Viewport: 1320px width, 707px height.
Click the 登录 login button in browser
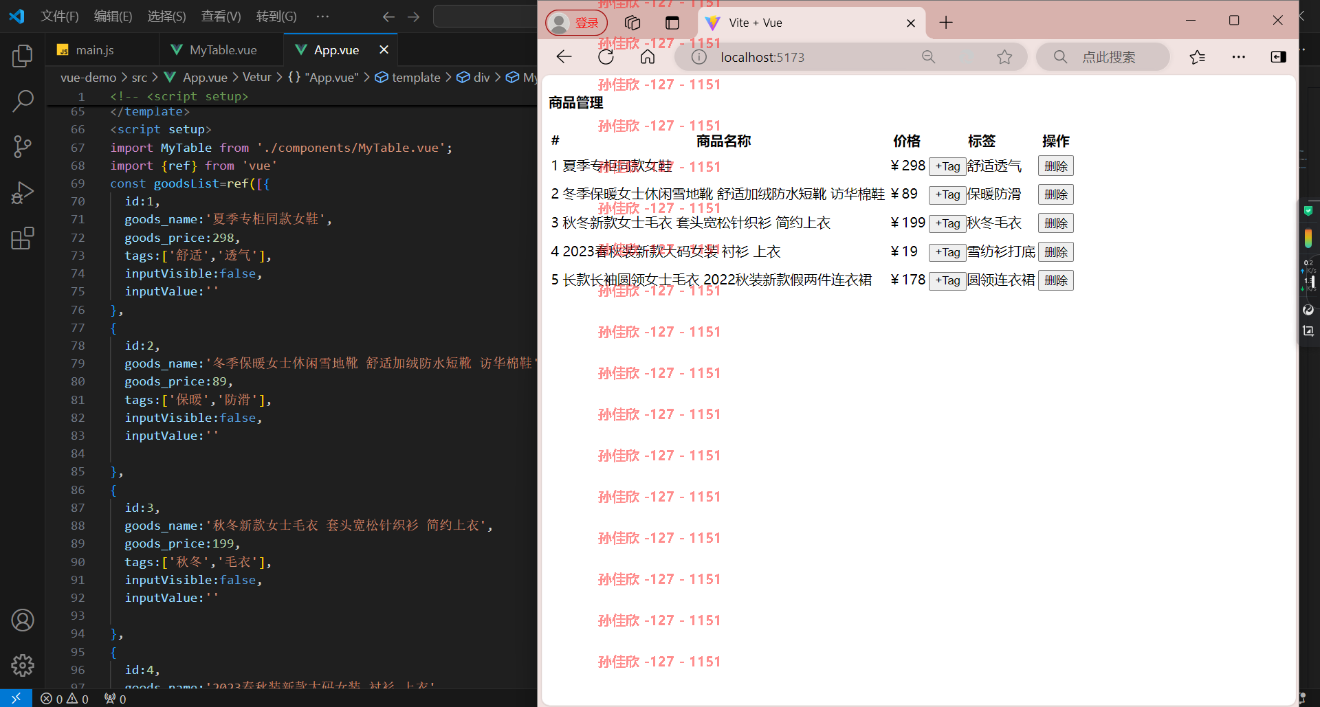point(576,23)
